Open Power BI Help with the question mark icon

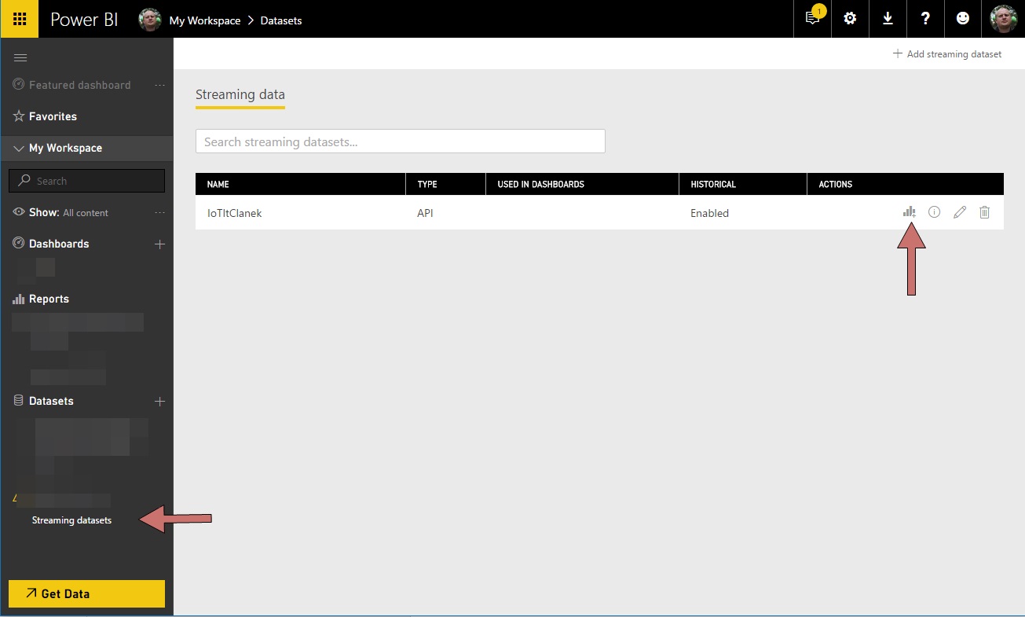pos(925,19)
